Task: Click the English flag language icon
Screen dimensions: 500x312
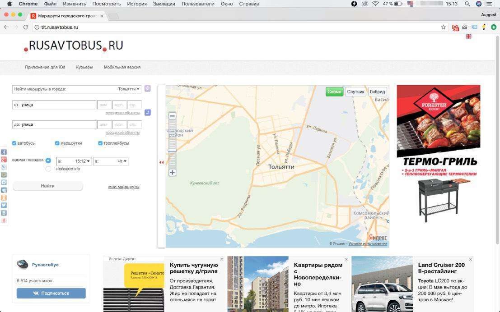Action: pyautogui.click(x=468, y=37)
